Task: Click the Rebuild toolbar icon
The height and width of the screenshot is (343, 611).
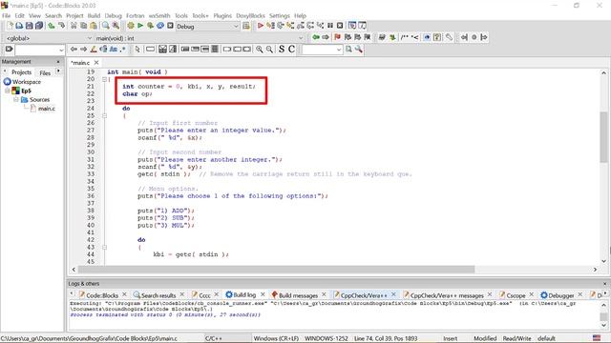Action: click(x=160, y=26)
